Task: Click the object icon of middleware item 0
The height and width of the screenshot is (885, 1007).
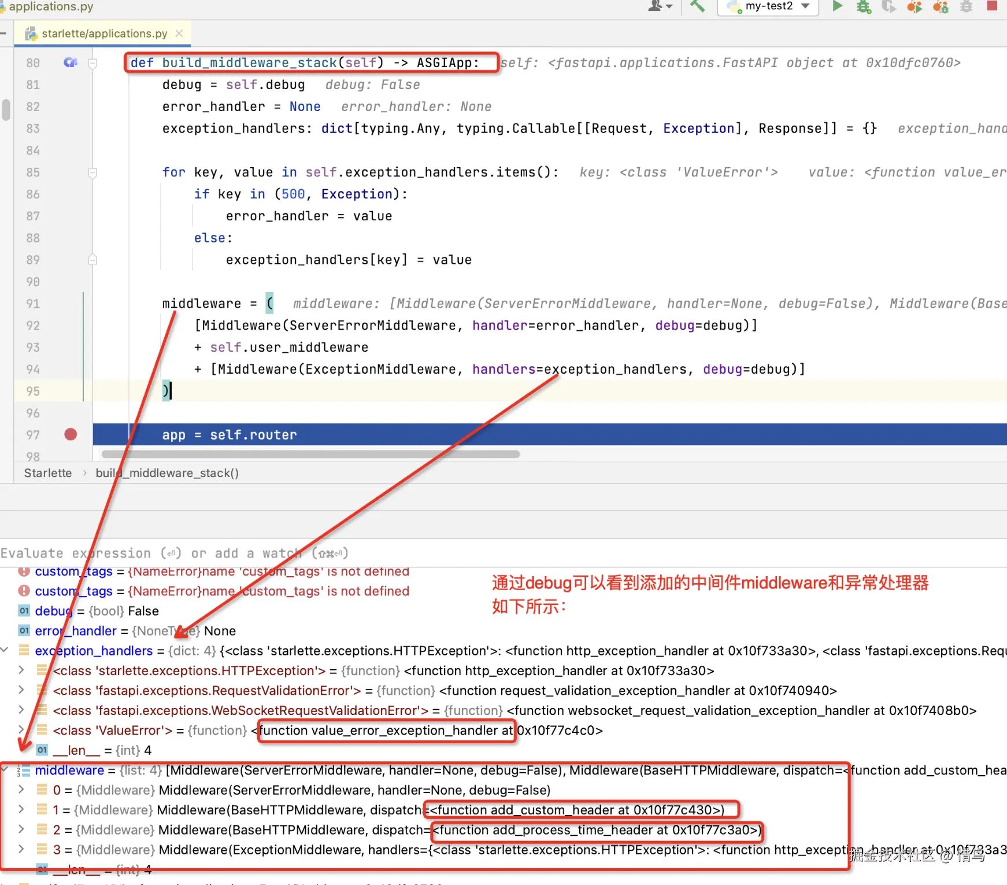Action: click(42, 790)
